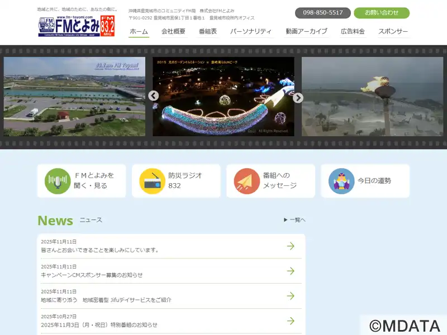Go to the 動画アーカイブ page
The image size is (447, 335).
(306, 31)
